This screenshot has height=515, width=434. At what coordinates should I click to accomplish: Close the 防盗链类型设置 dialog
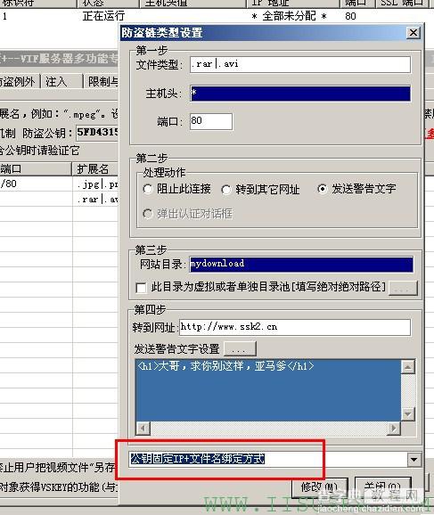click(413, 32)
